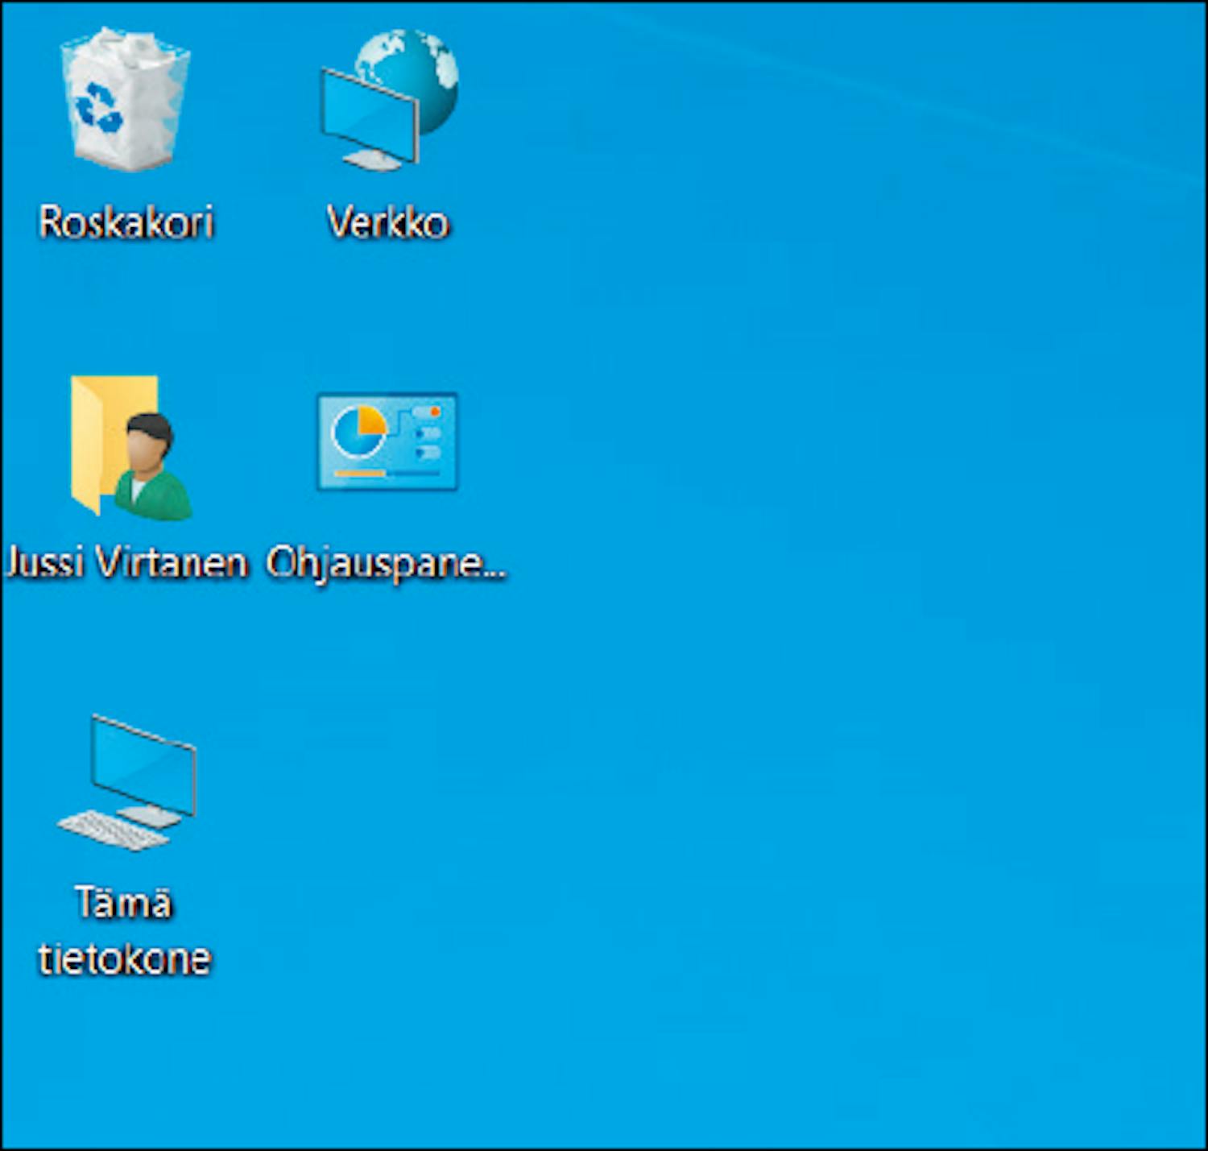Select the Tämä tietokone computer icon
This screenshot has width=1208, height=1151.
tap(127, 783)
